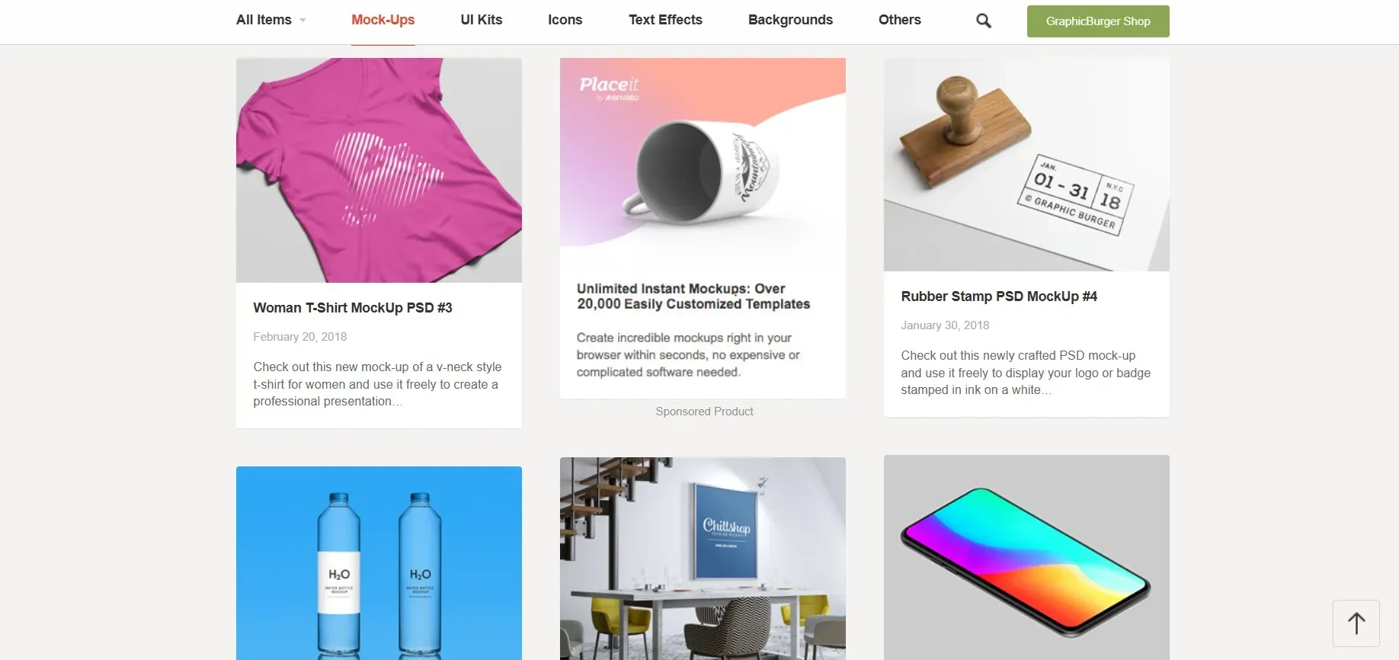Expand the All Items dropdown arrow
Screen dimensions: 1399x660
click(303, 21)
